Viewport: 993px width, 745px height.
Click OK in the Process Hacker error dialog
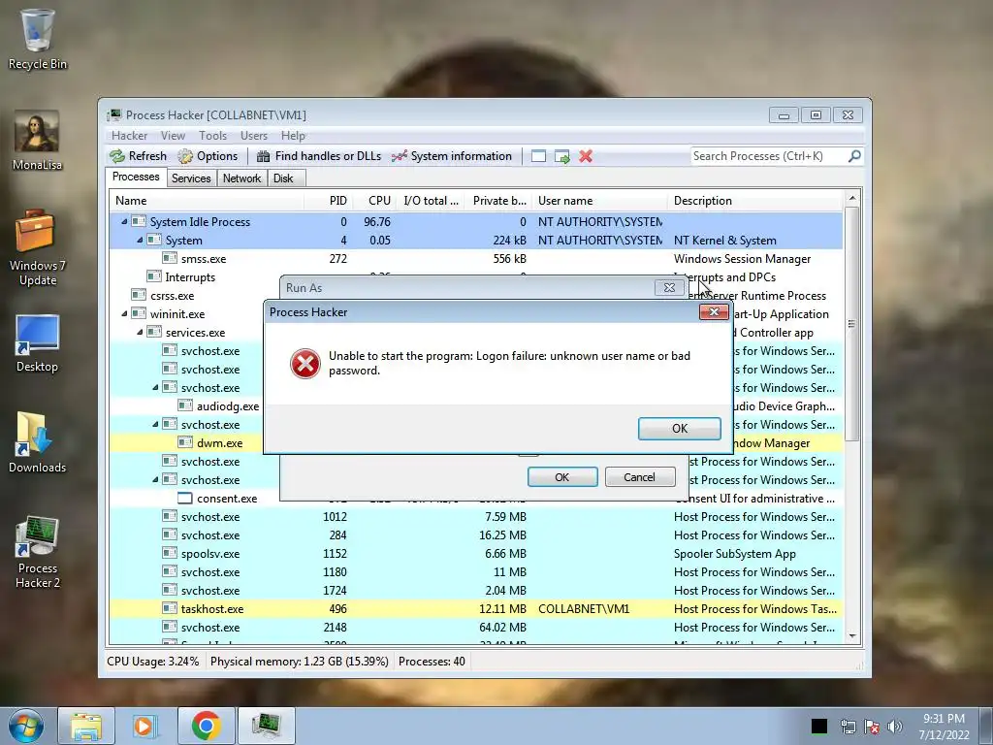coord(679,428)
